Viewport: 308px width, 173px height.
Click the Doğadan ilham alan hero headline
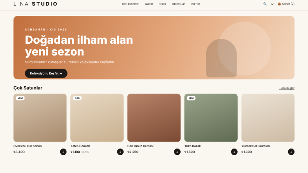coord(79,46)
